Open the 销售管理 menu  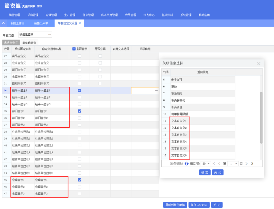(14, 15)
